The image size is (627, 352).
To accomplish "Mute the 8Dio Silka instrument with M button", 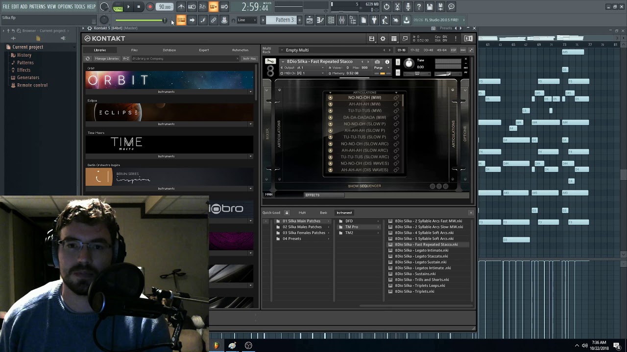I will (x=398, y=73).
